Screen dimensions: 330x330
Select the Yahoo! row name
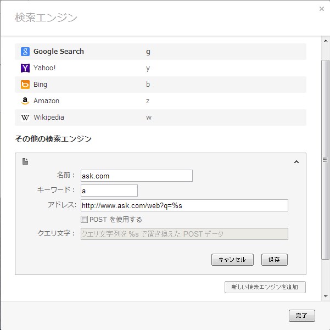44,68
